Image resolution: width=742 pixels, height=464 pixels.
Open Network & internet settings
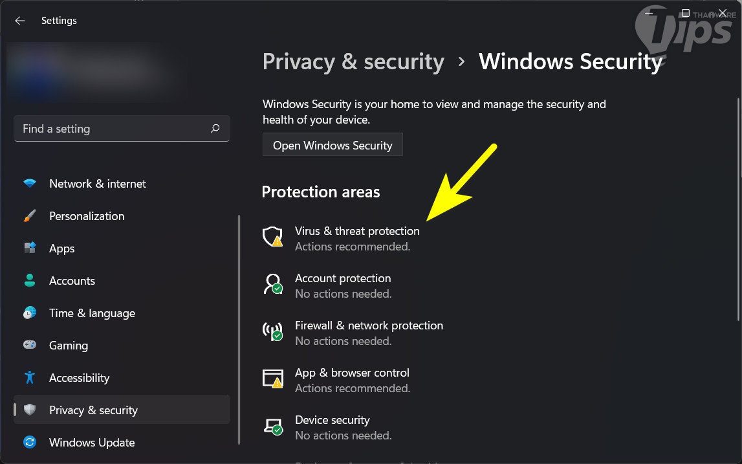(98, 184)
